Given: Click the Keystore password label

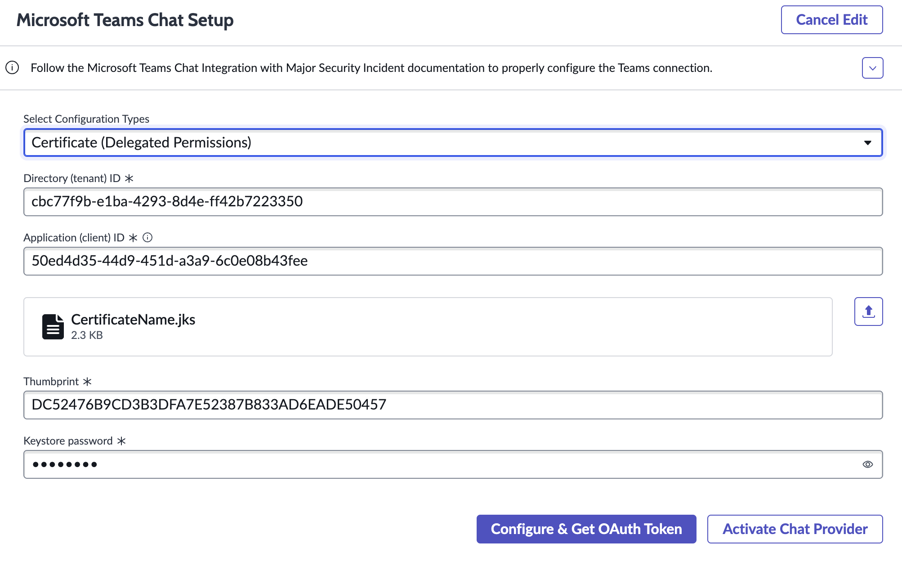Looking at the screenshot, I should click(68, 441).
